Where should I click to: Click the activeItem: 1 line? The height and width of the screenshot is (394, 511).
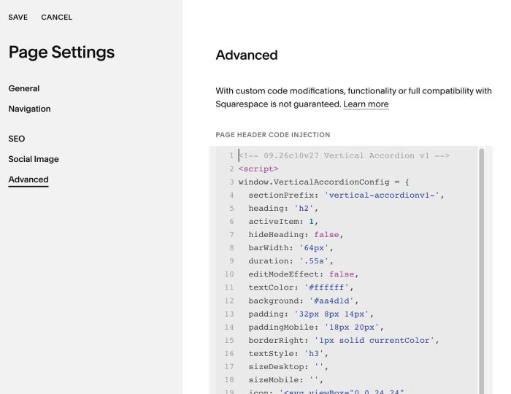[283, 222]
